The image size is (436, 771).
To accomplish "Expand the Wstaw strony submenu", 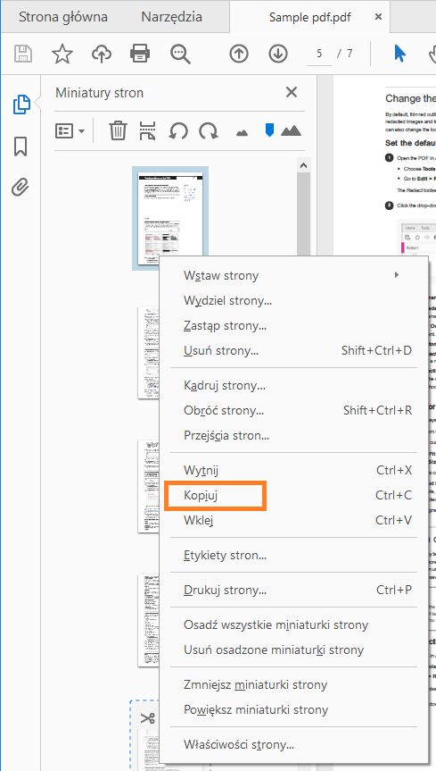I will click(293, 275).
